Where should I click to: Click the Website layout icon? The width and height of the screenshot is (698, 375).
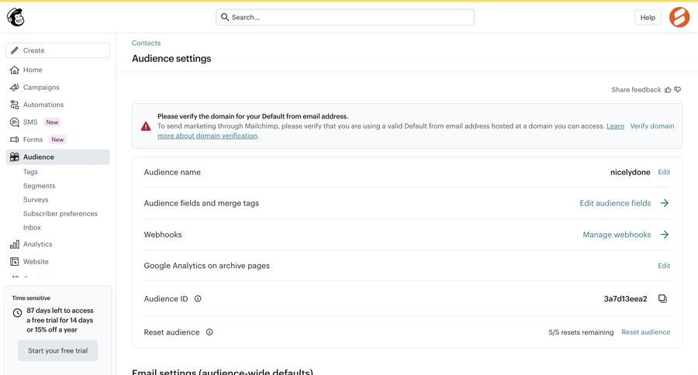[15, 262]
